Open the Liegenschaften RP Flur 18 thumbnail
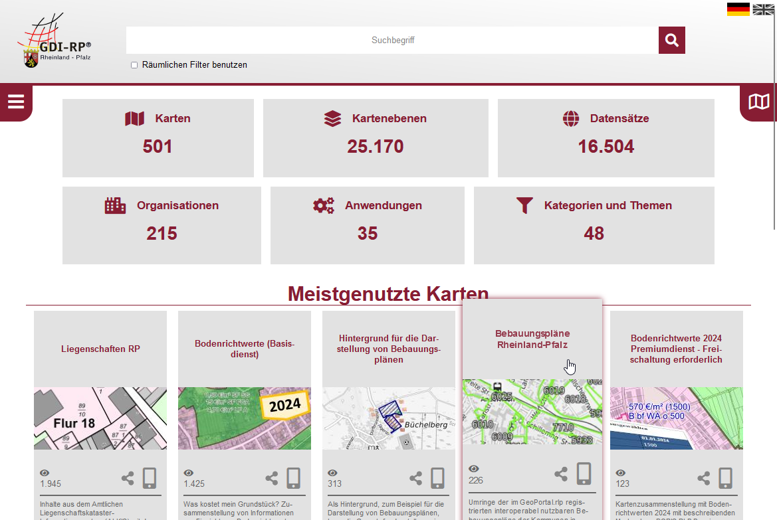 point(100,418)
